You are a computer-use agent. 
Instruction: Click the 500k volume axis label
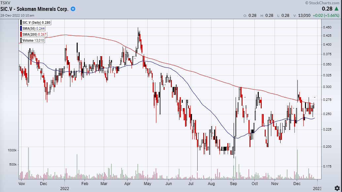[x=13, y=164]
